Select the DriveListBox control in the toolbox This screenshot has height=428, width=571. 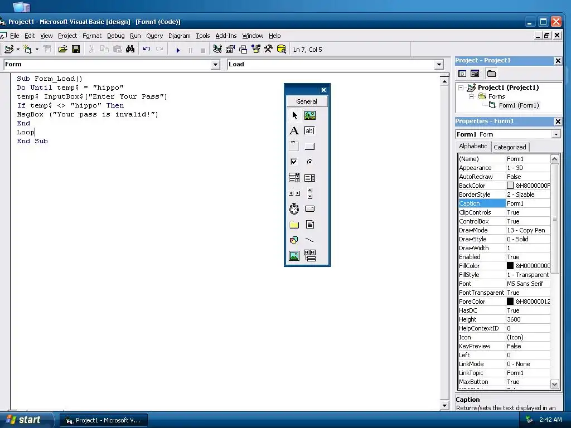(310, 209)
